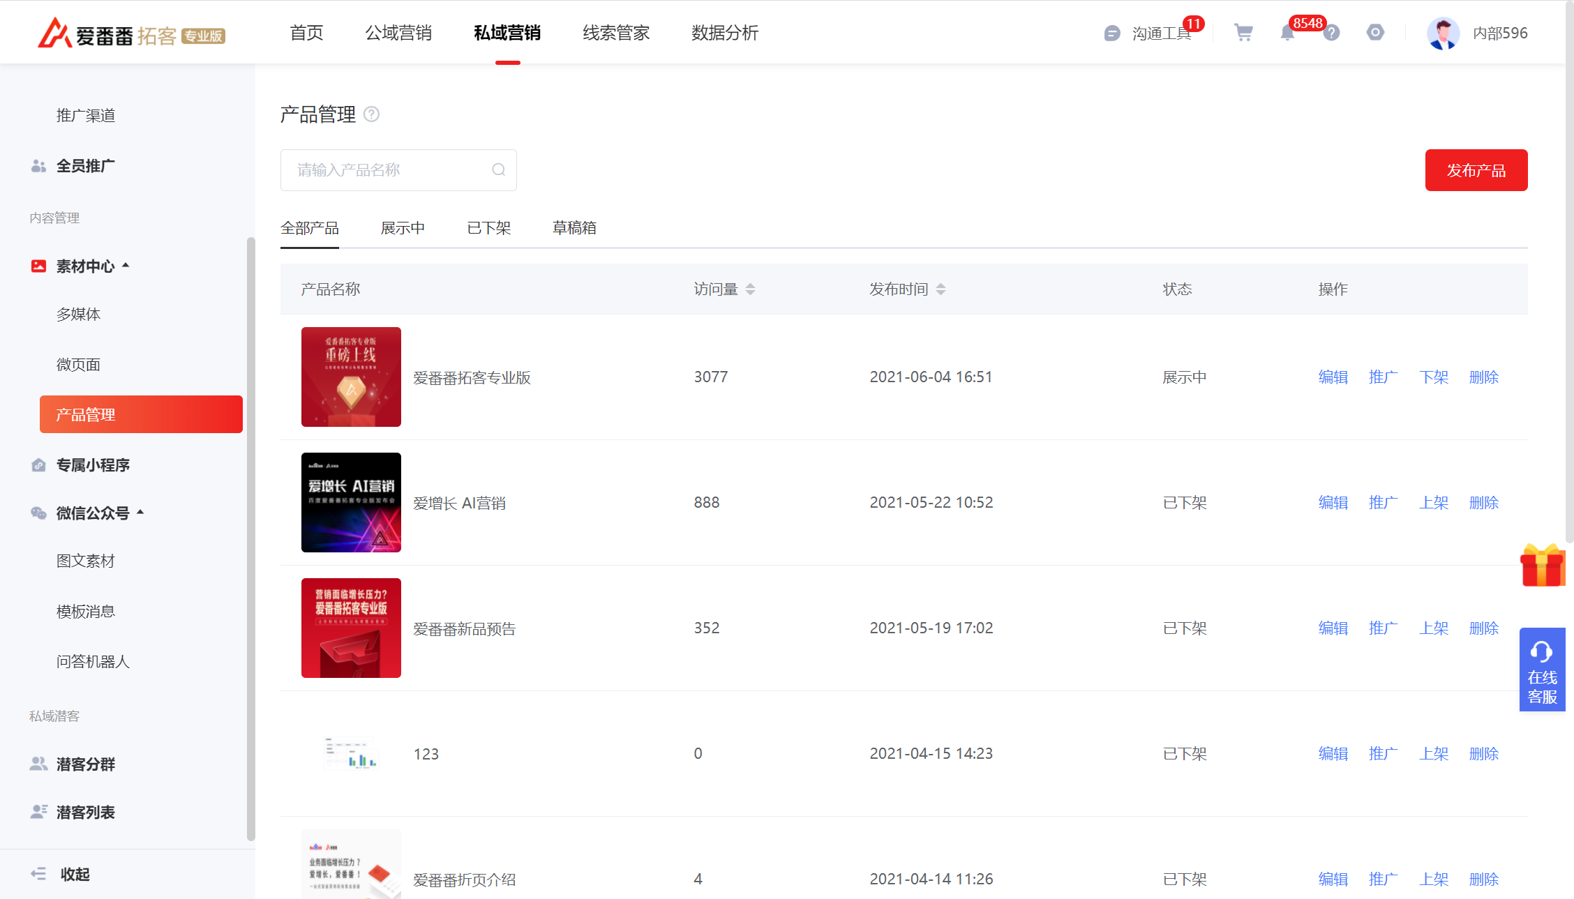
Task: Click 推广 for 爱番番新品预告
Action: pyautogui.click(x=1383, y=628)
